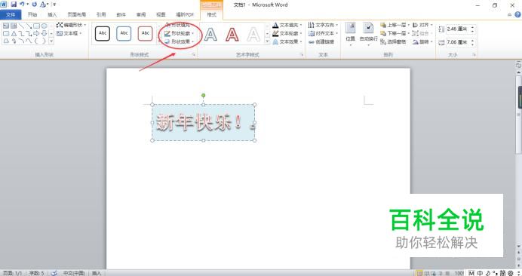
Task: Apply the red outlined WordArt A style
Action: 232,34
